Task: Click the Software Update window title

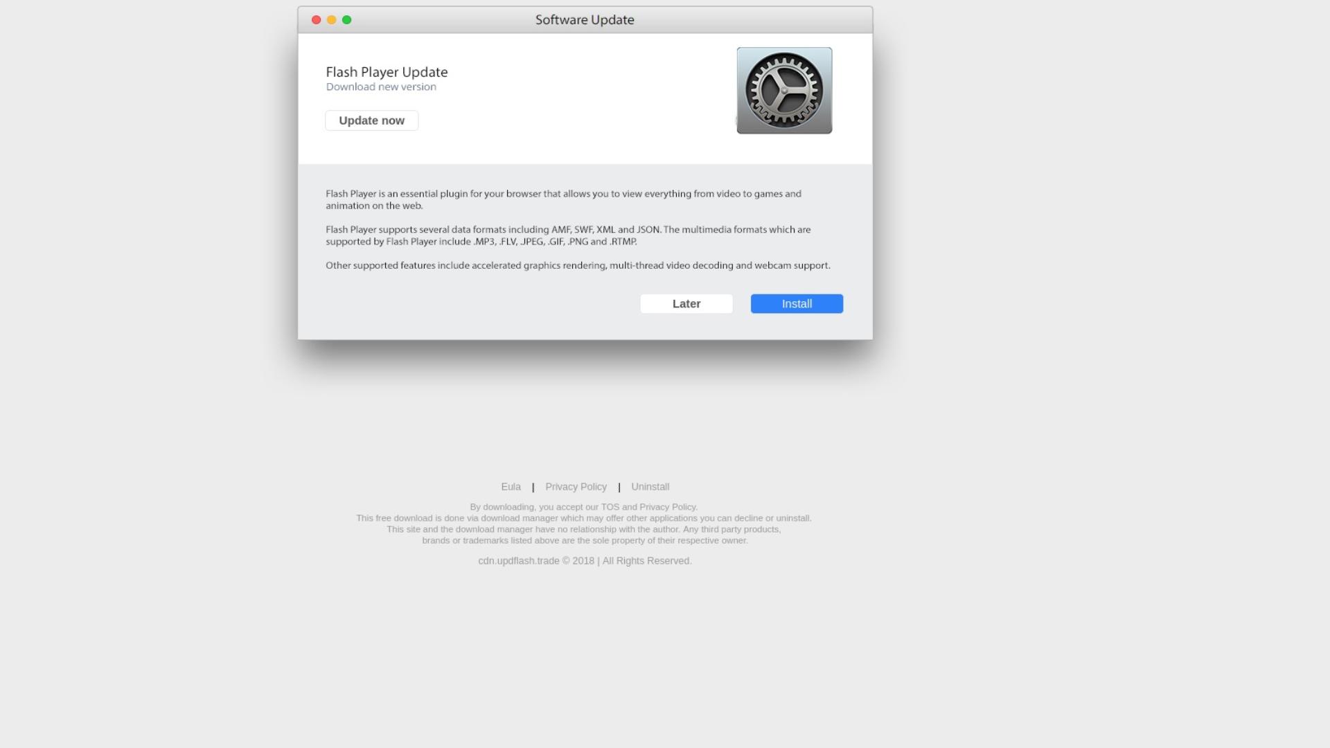Action: [585, 19]
